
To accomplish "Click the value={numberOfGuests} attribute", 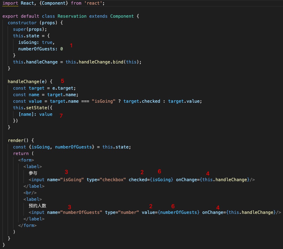I will [171, 212].
